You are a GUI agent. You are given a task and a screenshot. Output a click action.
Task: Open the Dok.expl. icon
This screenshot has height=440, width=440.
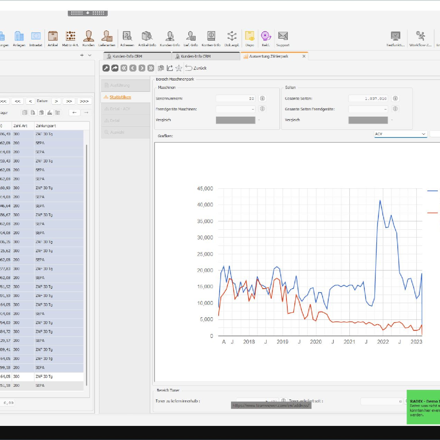click(x=232, y=38)
